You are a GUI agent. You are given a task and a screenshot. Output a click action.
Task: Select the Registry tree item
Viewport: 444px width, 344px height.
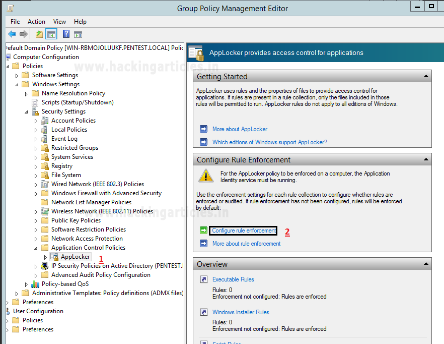62,166
